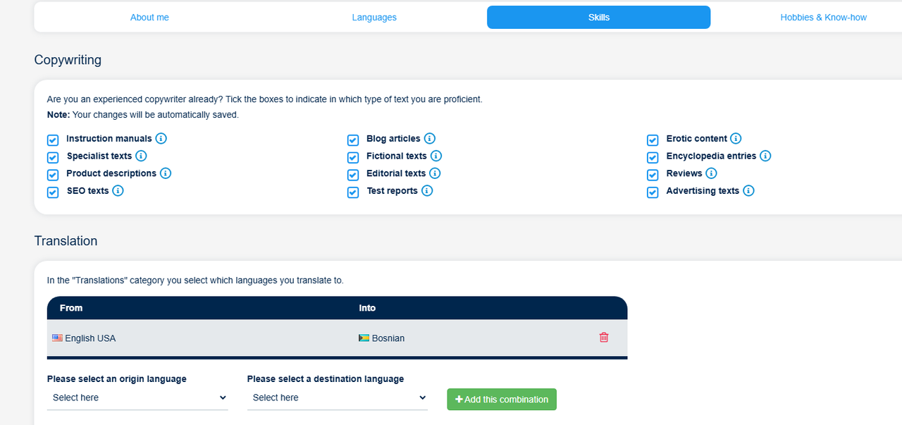Viewport: 902px width, 425px height.
Task: Untick the Editorial texts checkbox
Action: (353, 175)
